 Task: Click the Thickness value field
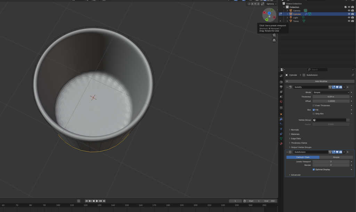click(x=331, y=97)
